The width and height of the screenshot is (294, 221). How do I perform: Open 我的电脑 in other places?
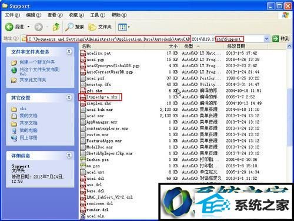[28, 130]
